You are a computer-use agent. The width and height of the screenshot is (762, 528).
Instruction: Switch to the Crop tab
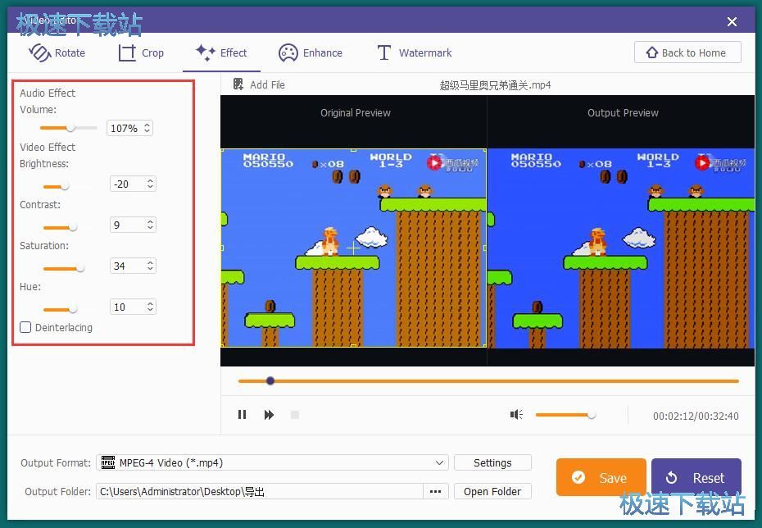click(x=141, y=52)
